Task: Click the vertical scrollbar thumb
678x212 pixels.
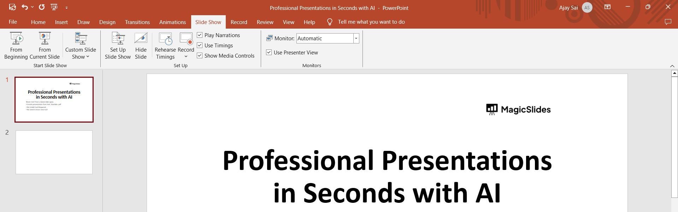Action: click(674, 137)
